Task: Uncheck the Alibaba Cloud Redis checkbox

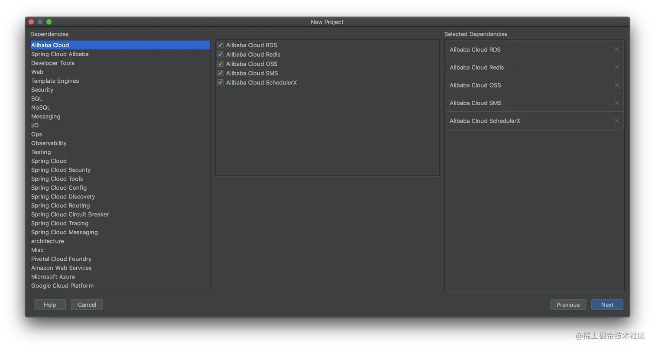Action: (220, 54)
